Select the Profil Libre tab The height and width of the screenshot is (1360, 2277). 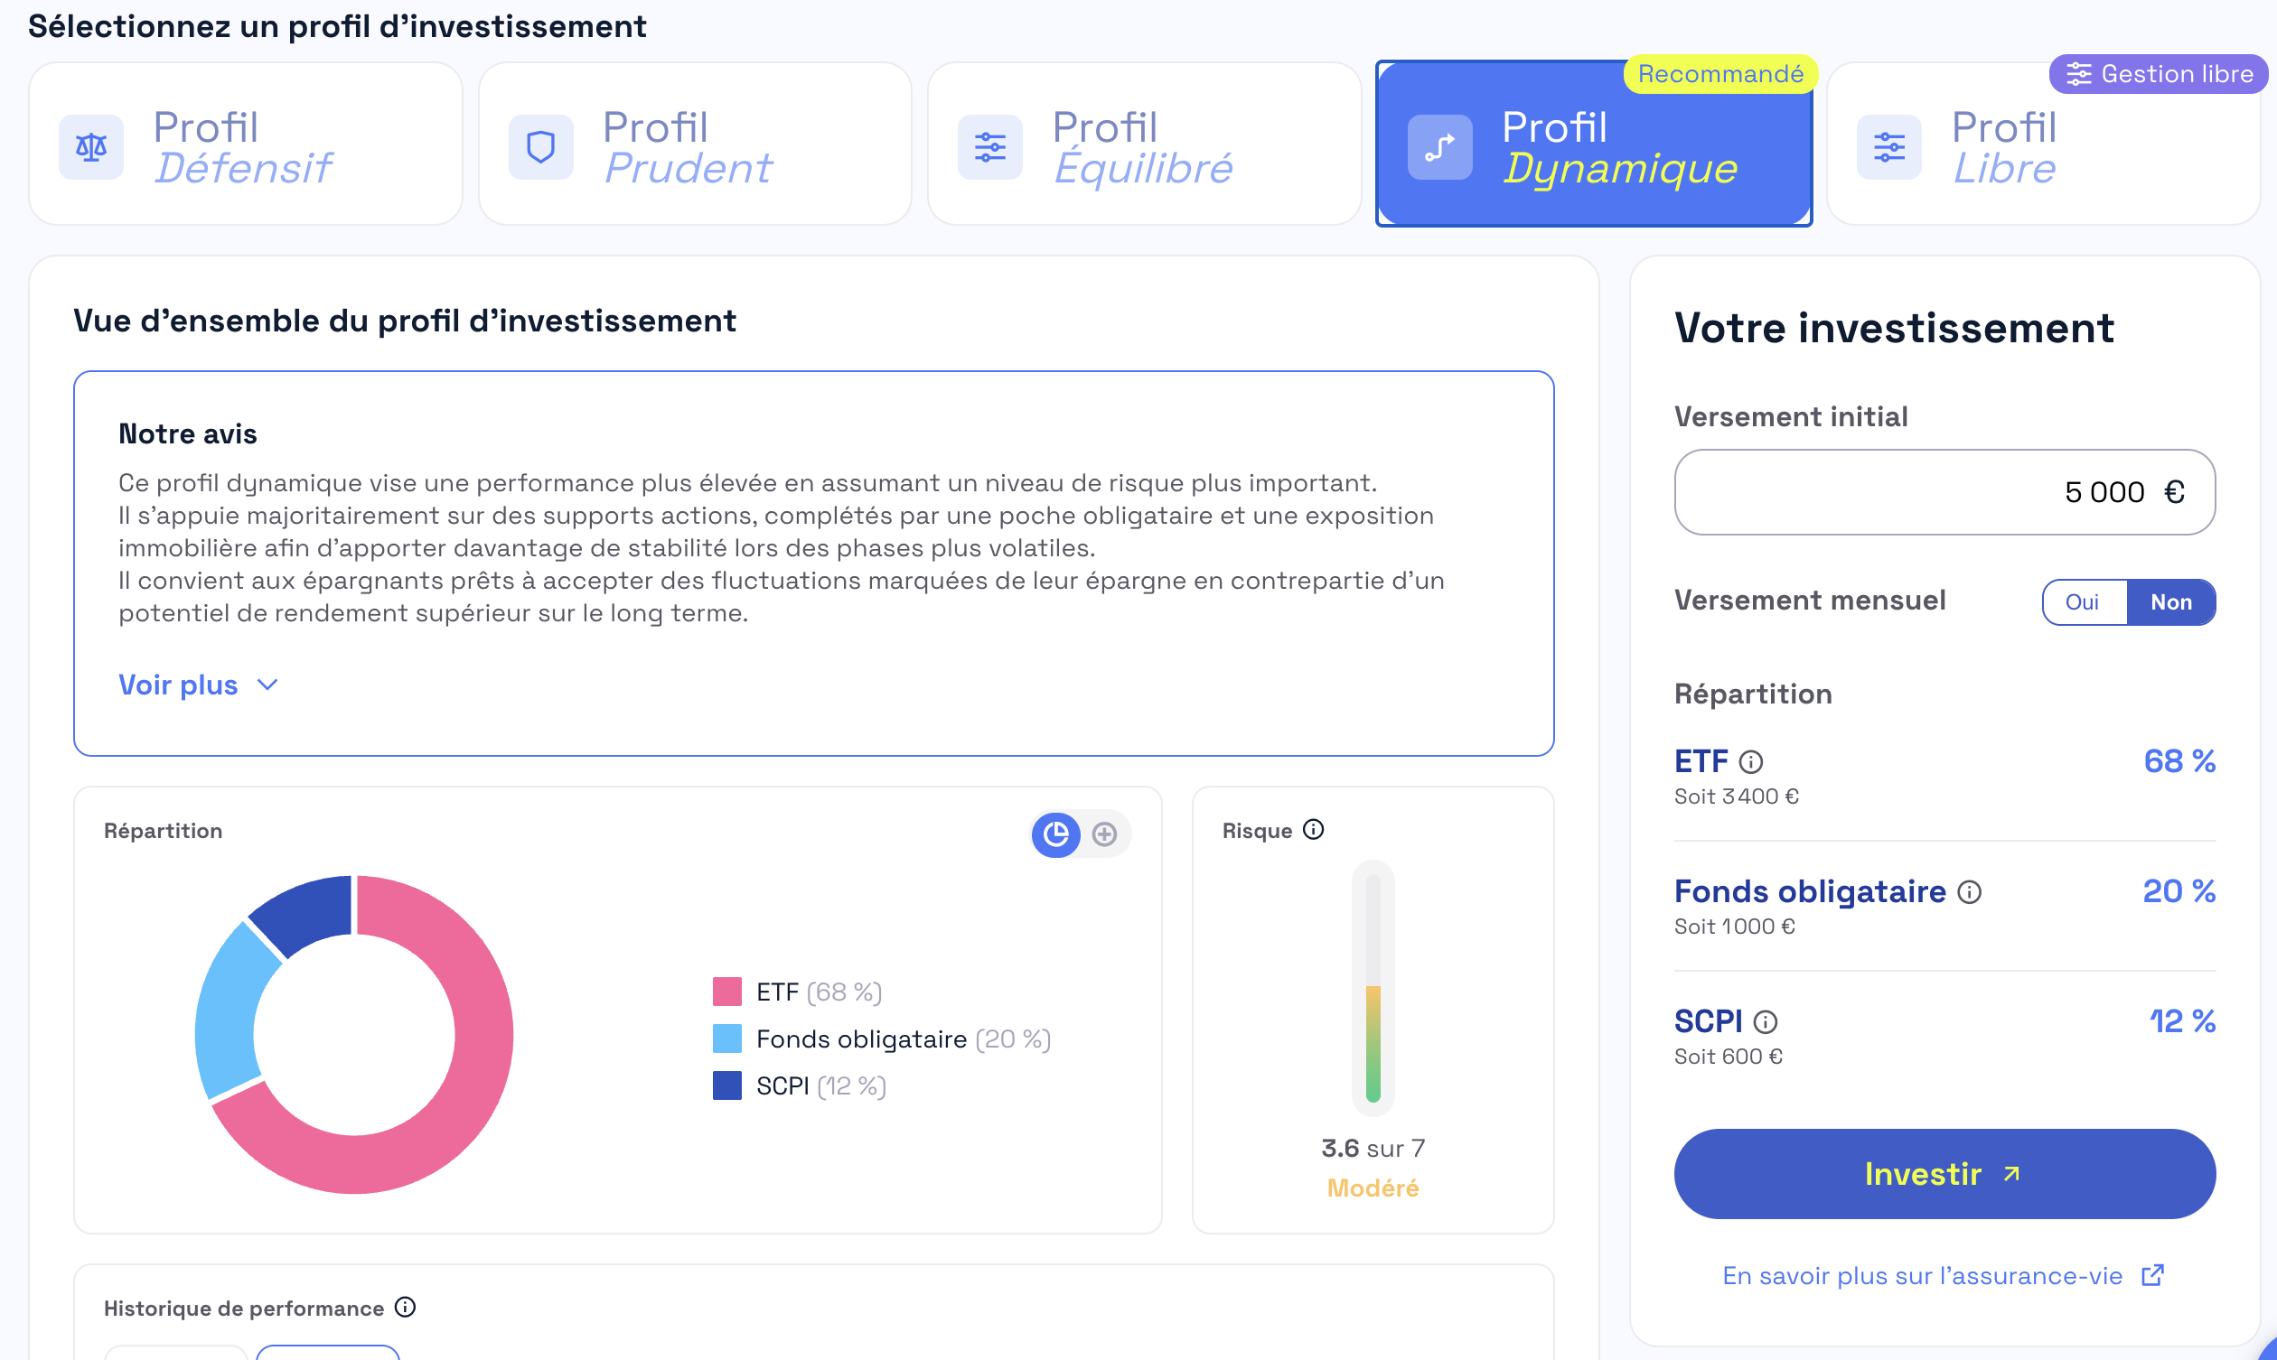coord(2042,144)
